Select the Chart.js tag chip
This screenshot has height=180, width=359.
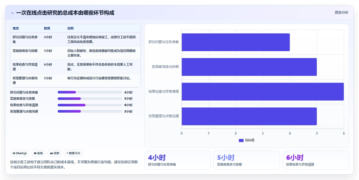click(20, 153)
